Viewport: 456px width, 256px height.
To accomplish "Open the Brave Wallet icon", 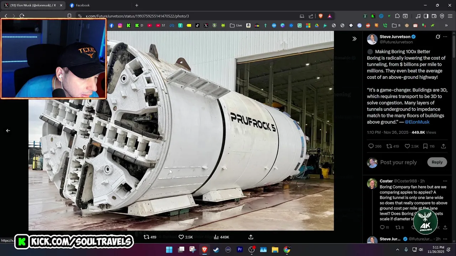I will [434, 16].
